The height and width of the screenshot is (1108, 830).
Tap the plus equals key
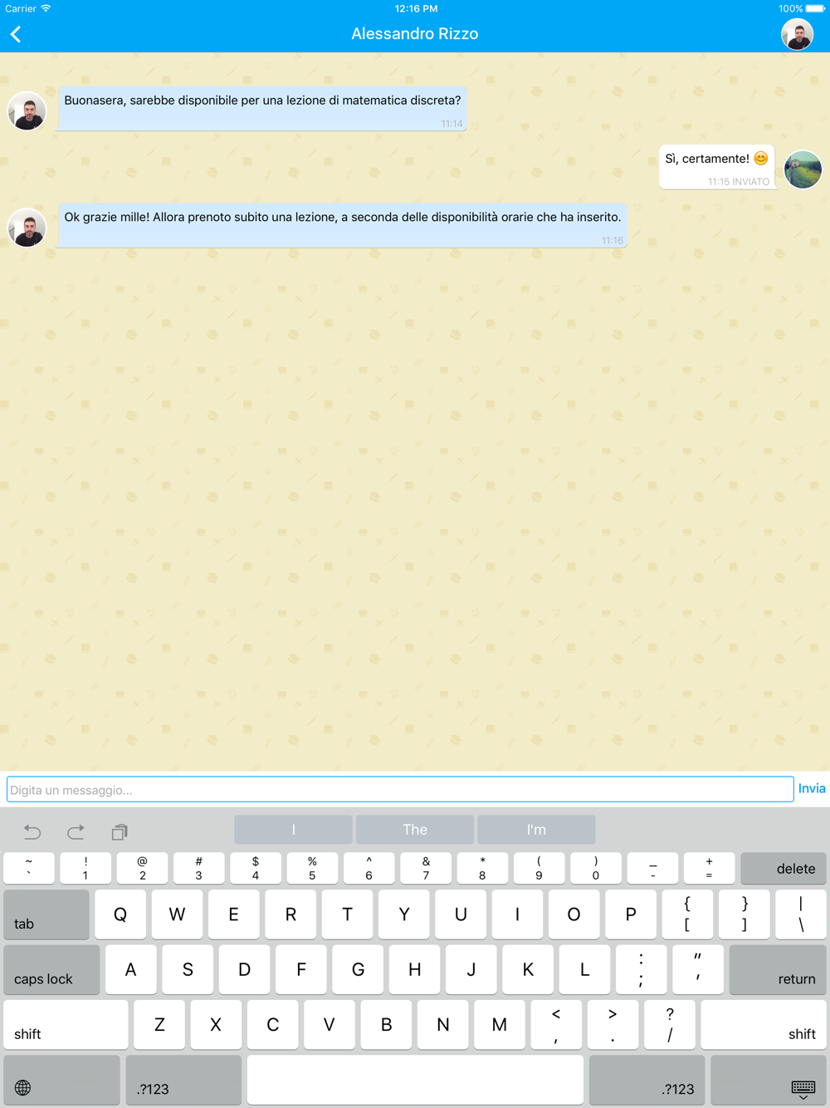click(709, 868)
